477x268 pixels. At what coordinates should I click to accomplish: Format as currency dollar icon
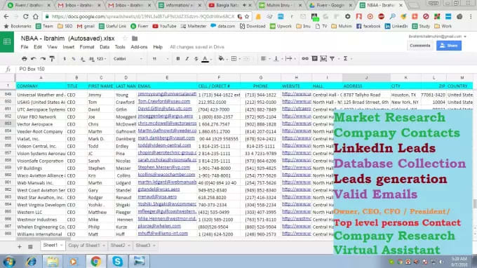(65, 59)
